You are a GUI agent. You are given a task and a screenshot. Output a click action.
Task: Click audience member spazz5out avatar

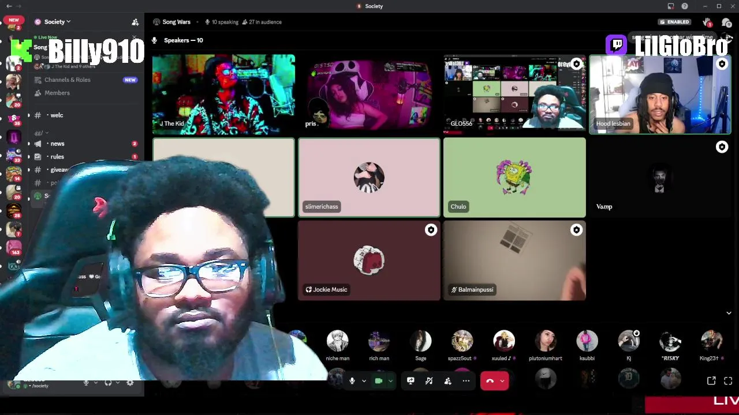462,341
